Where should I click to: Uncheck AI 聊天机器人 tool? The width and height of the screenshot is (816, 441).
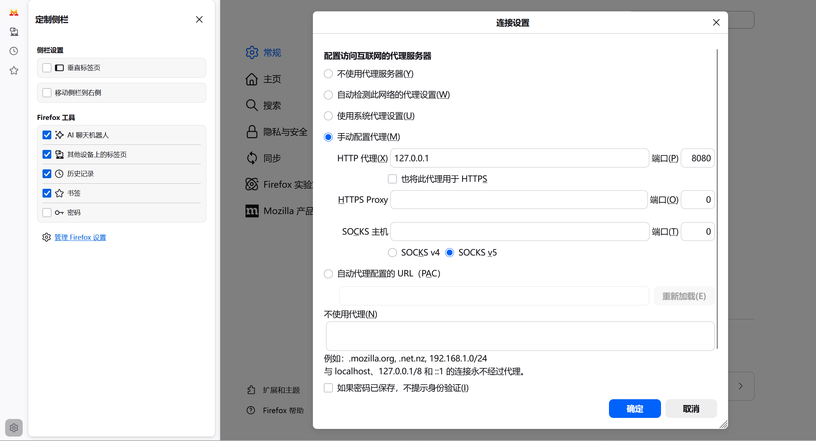pyautogui.click(x=47, y=135)
